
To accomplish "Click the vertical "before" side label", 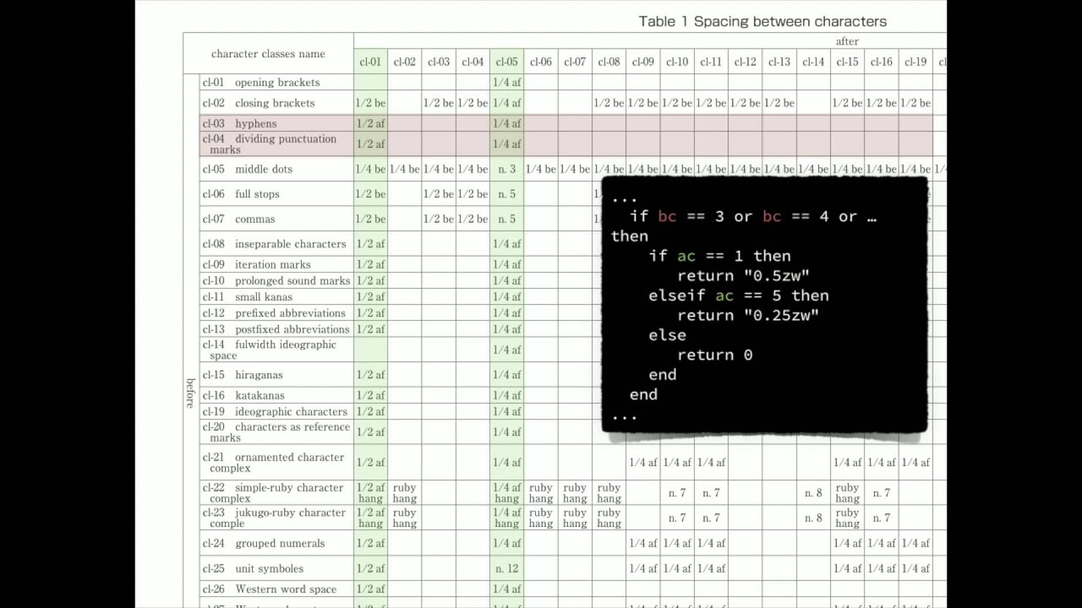I will 190,394.
